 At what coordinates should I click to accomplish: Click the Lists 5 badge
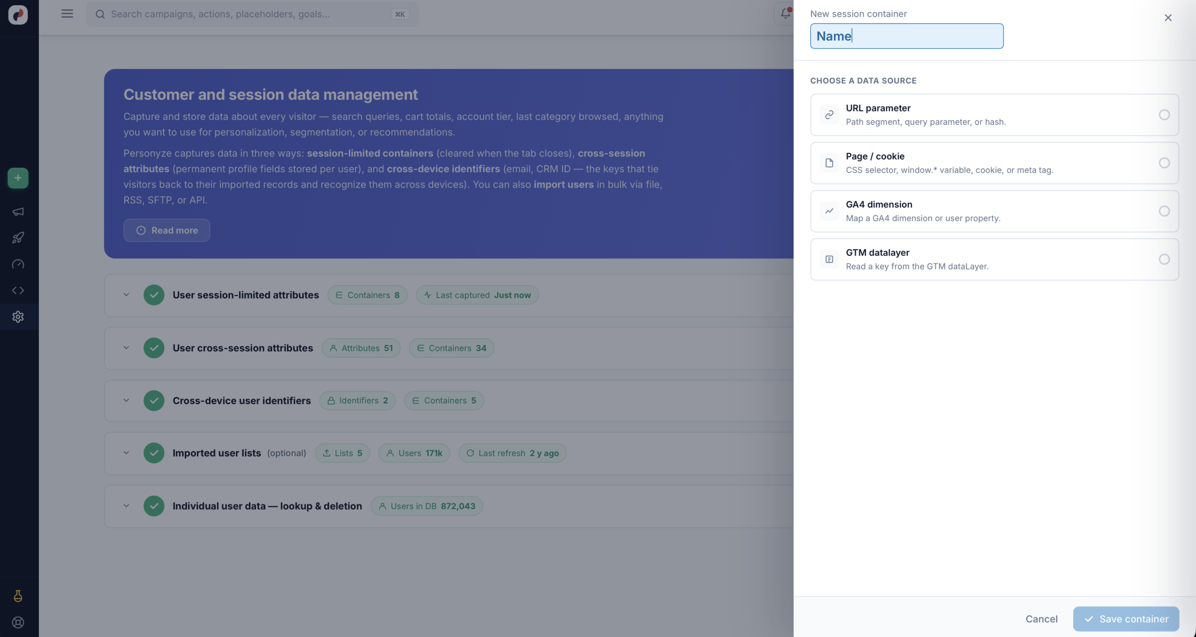click(342, 453)
